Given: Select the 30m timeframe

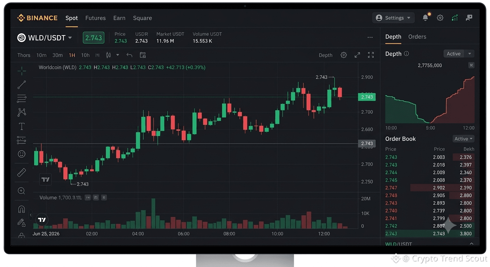Looking at the screenshot, I should point(57,55).
